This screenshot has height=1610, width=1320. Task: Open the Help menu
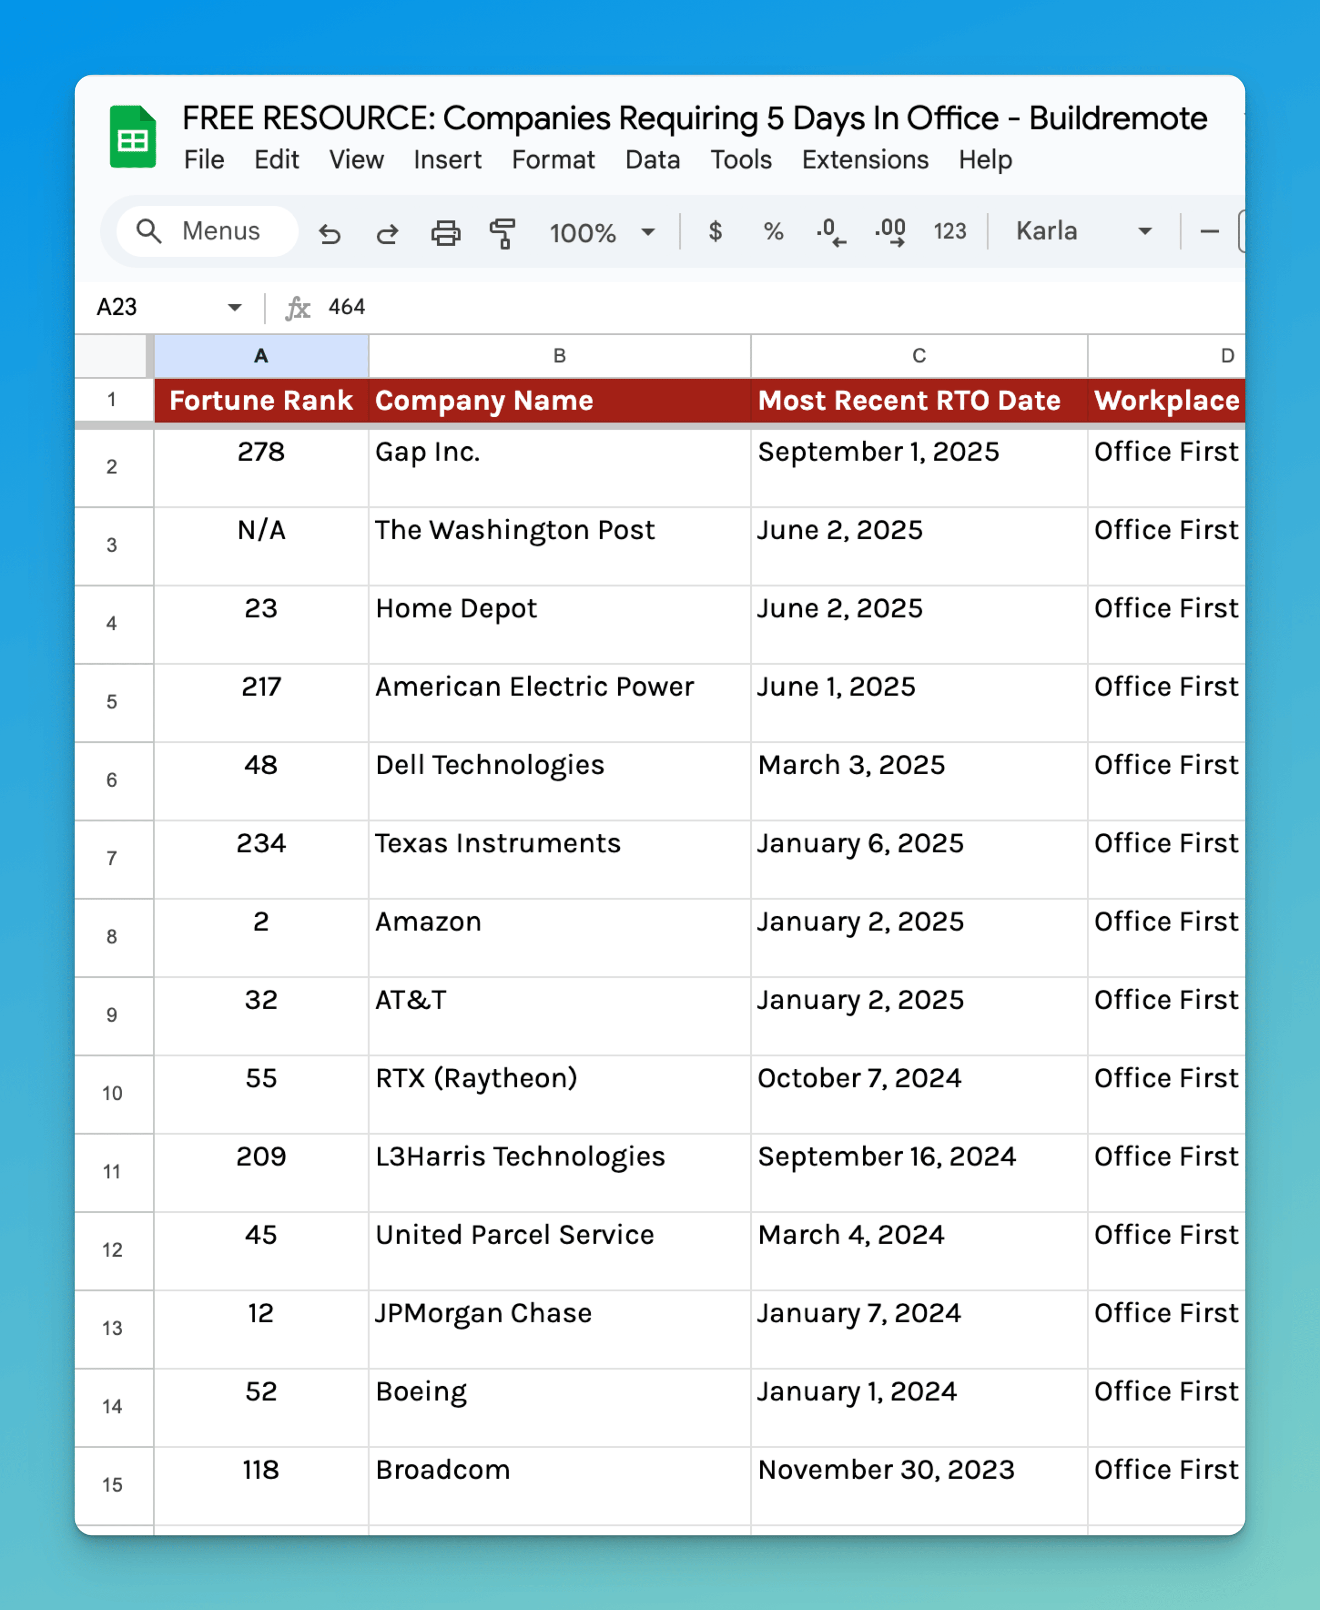pyautogui.click(x=985, y=160)
